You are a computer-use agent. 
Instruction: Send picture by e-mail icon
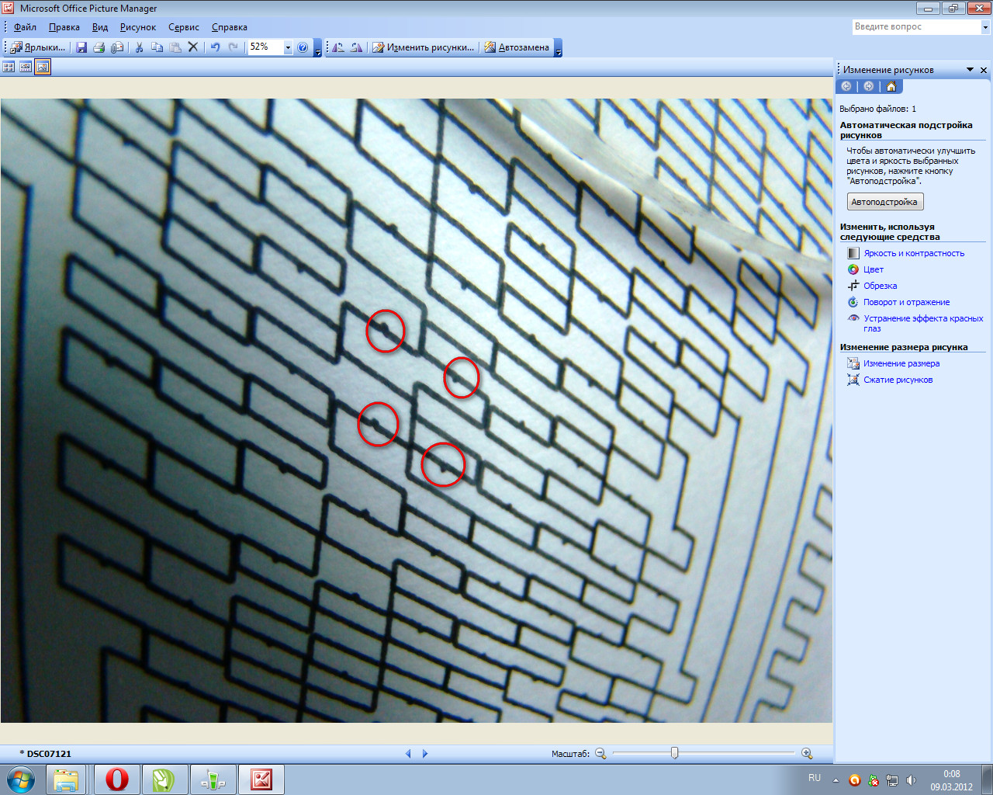pos(117,47)
